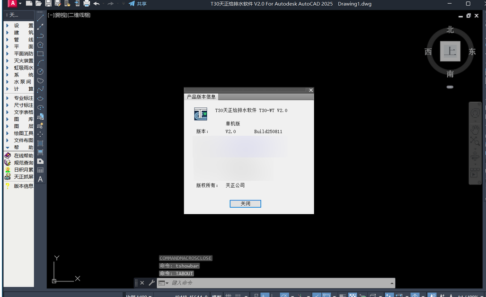
Task: Click the Undo arrow
Action: (x=97, y=4)
